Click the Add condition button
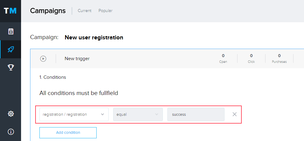The width and height of the screenshot is (304, 141). click(68, 133)
